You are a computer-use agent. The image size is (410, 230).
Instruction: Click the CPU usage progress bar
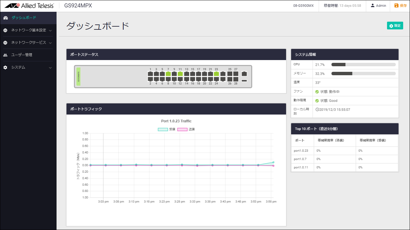(363, 65)
